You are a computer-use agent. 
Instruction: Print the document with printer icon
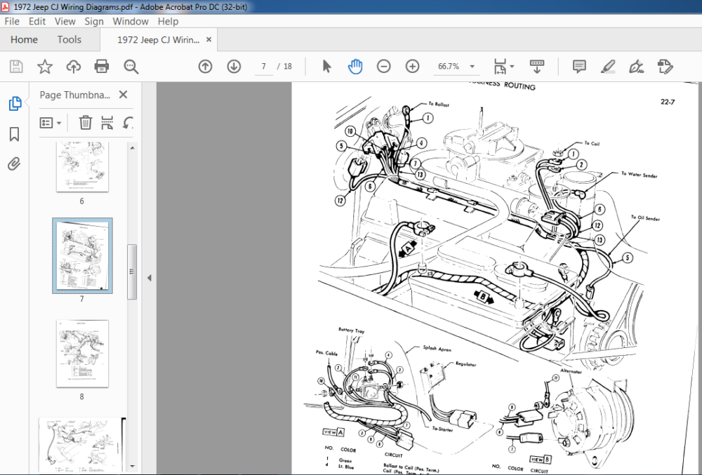(102, 67)
